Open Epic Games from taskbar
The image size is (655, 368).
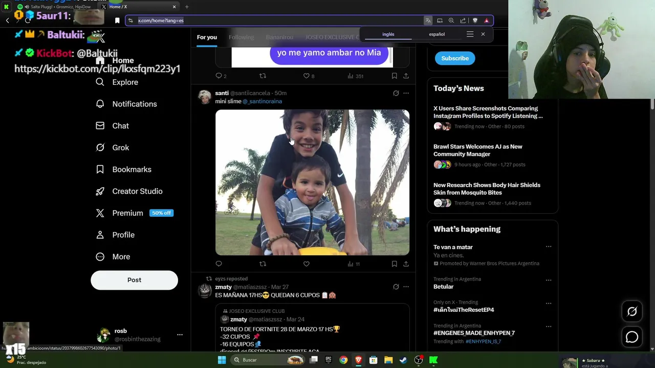(x=329, y=360)
